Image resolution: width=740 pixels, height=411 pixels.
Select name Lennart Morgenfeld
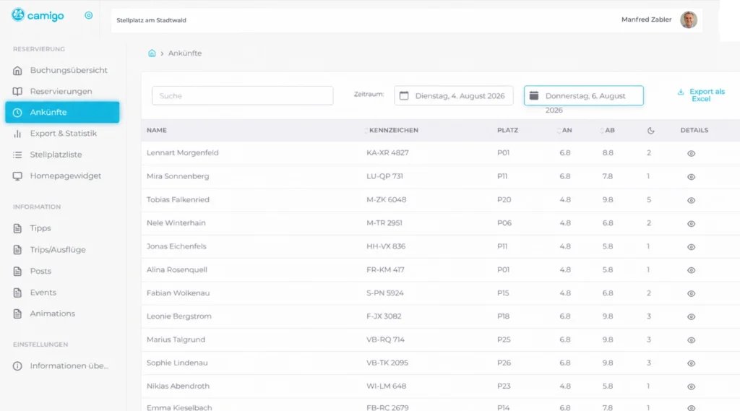tap(182, 153)
